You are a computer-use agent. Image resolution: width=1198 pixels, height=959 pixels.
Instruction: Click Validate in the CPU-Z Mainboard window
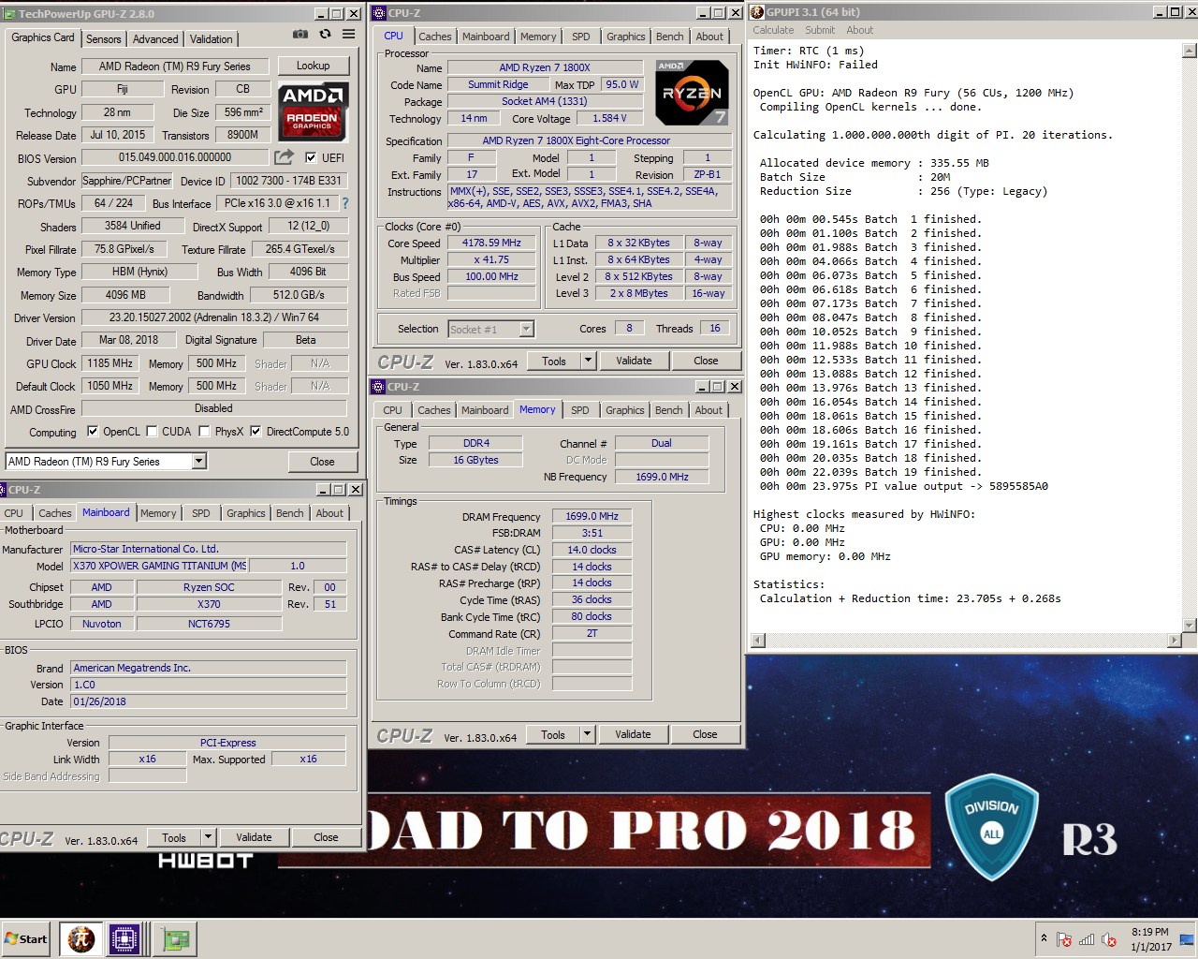point(254,837)
